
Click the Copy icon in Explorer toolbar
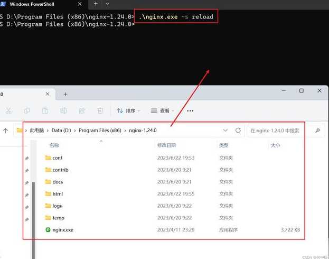27,110
